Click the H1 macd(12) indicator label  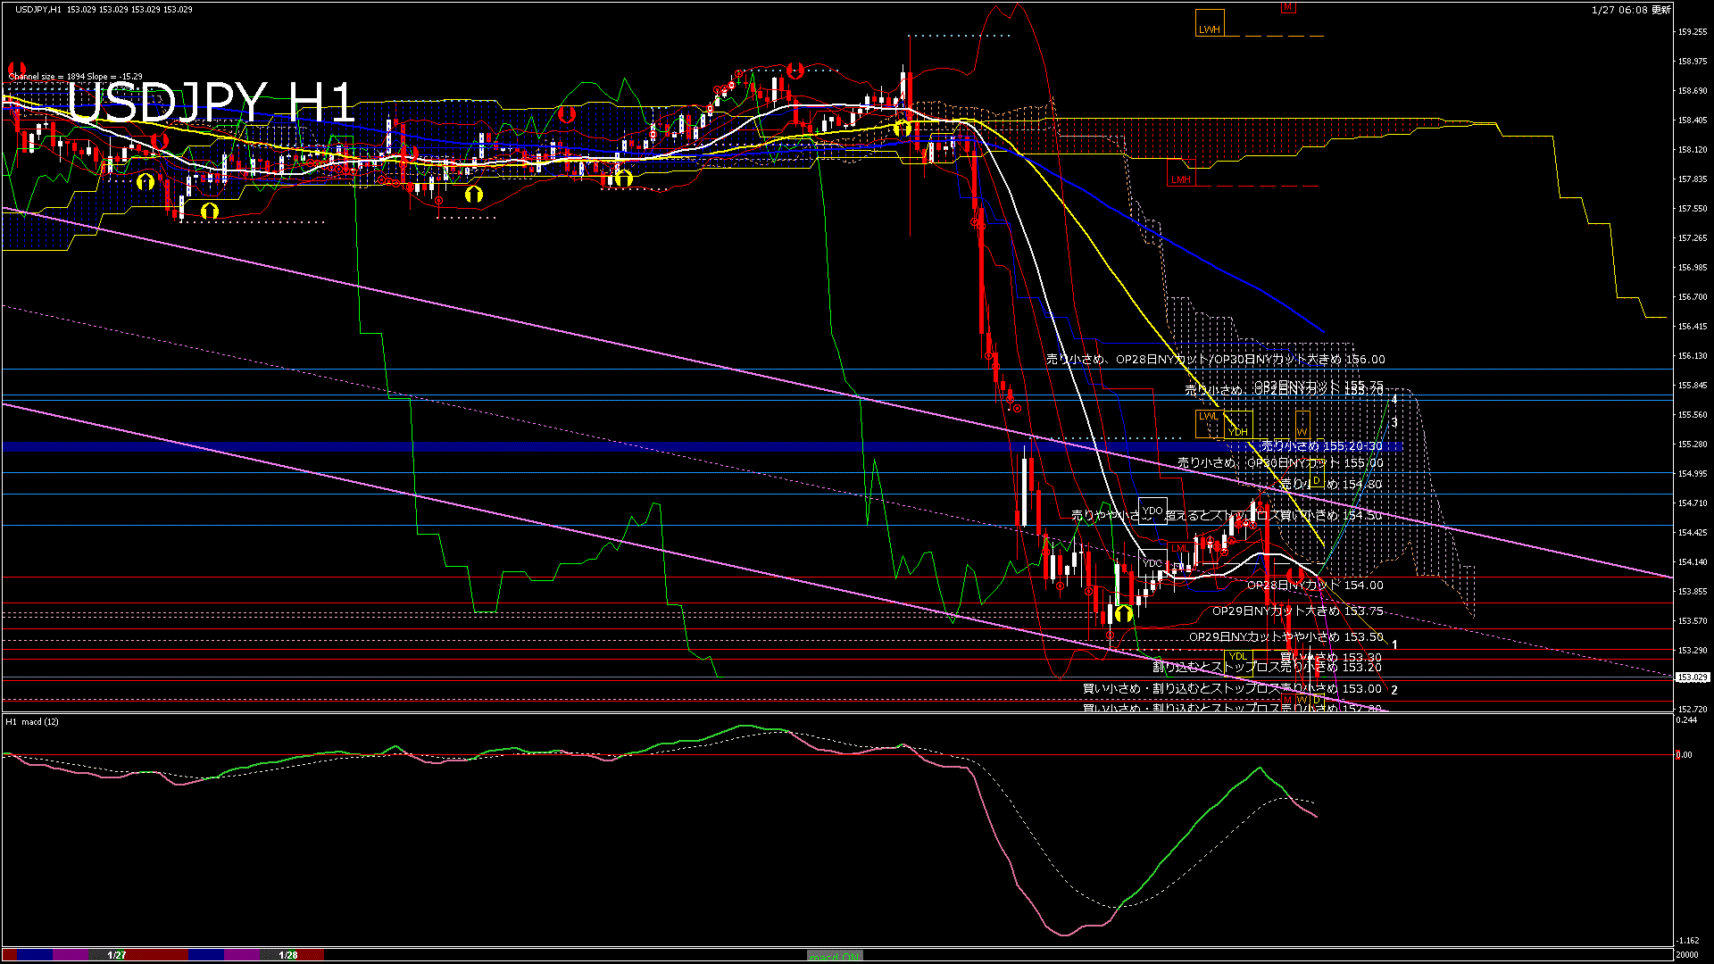click(32, 721)
